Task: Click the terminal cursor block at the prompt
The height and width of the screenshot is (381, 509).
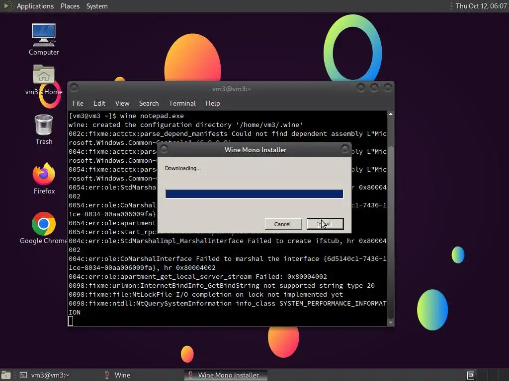Action: (71, 321)
